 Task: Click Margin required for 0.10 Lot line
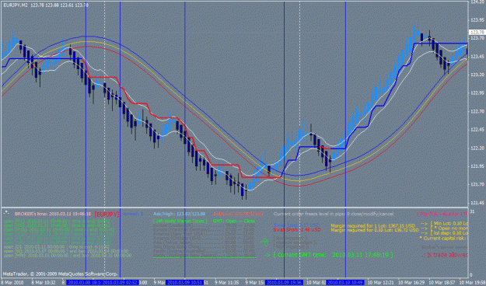(x=375, y=230)
